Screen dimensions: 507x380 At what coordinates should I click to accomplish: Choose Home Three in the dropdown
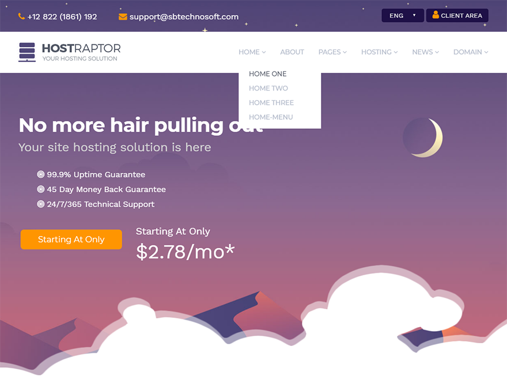coord(271,102)
